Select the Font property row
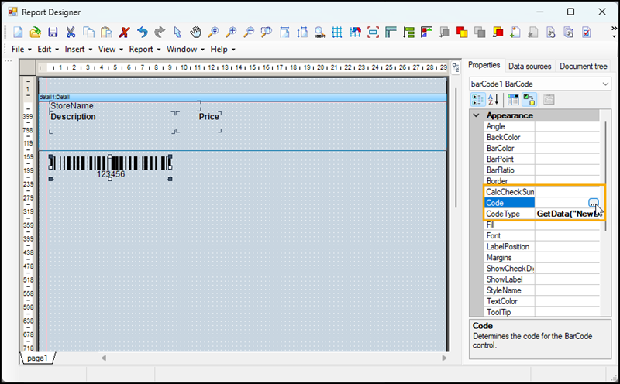This screenshot has height=384, width=620. point(542,235)
